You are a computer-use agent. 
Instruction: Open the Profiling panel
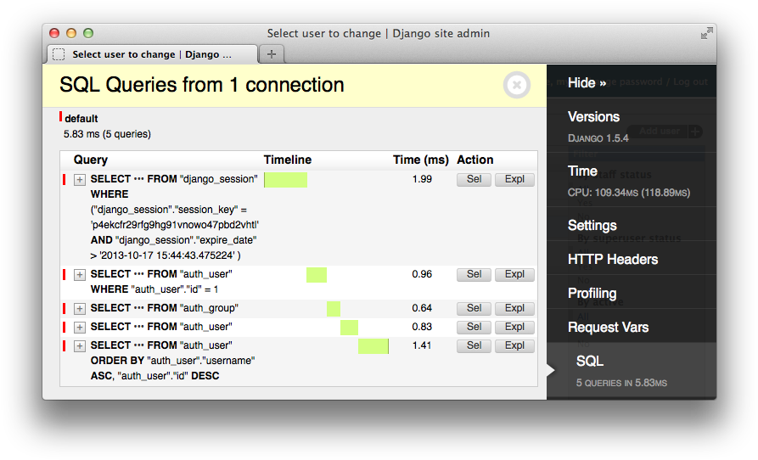click(x=592, y=294)
